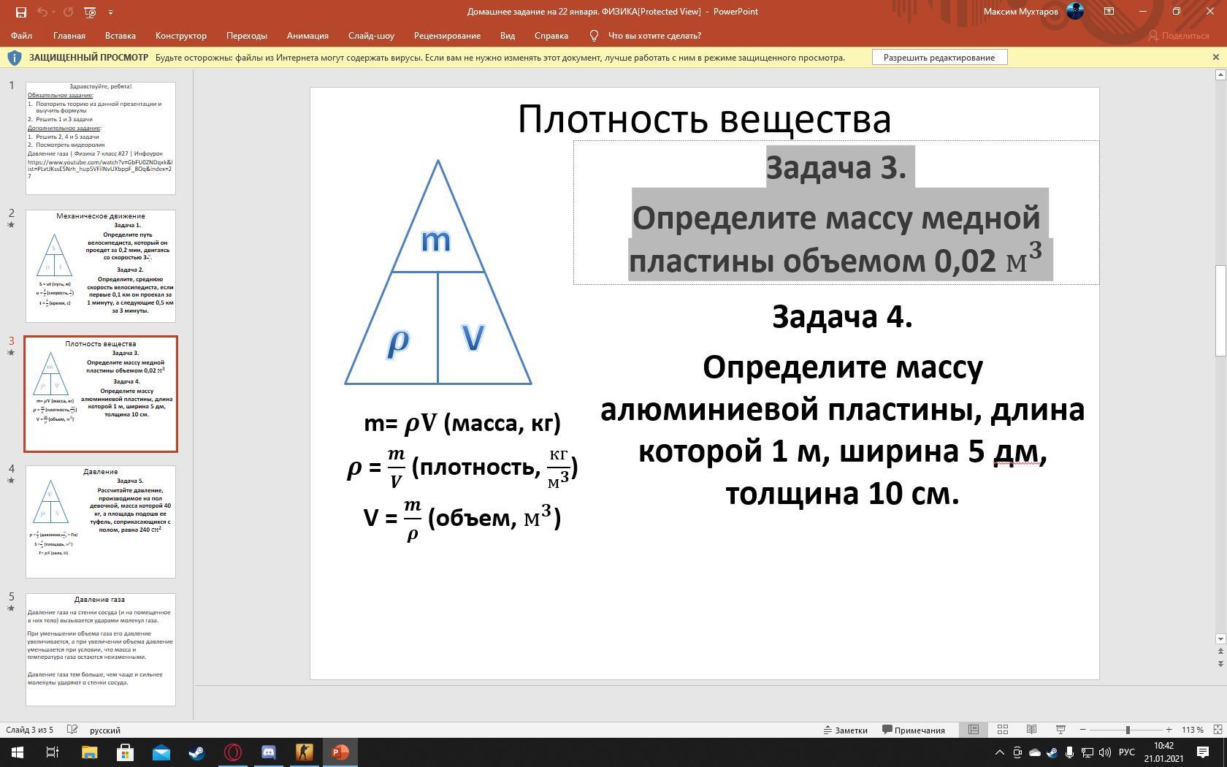
Task: Open Microsoft Store from the taskbar
Action: click(125, 752)
